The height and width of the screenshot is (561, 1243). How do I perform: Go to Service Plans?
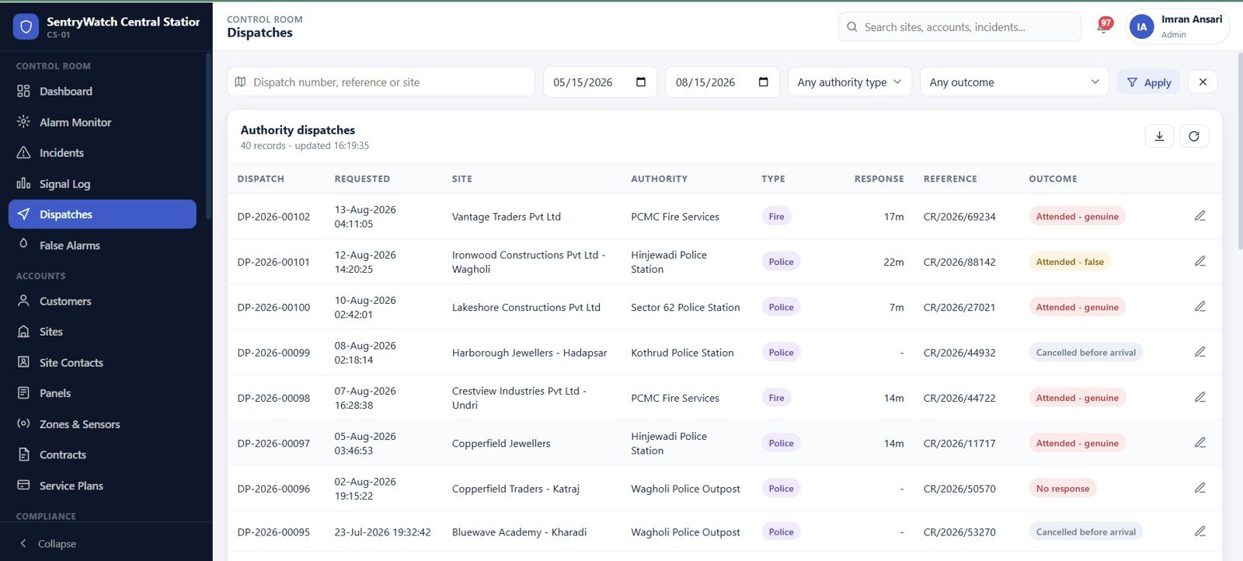click(103, 486)
